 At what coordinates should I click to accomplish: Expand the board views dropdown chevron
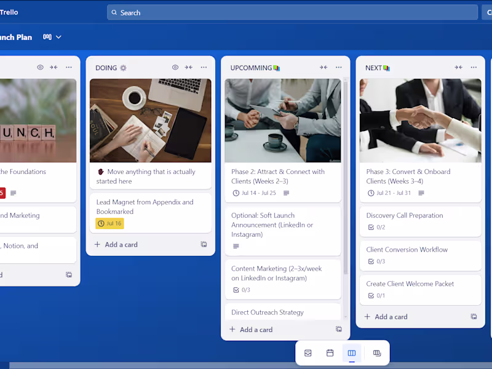58,37
